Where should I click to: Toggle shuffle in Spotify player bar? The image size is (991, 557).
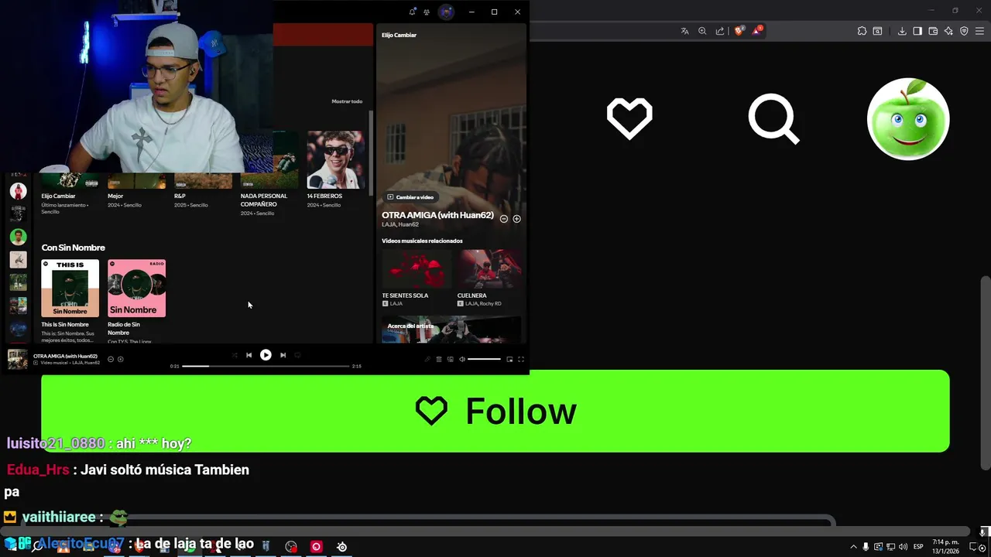pos(235,355)
